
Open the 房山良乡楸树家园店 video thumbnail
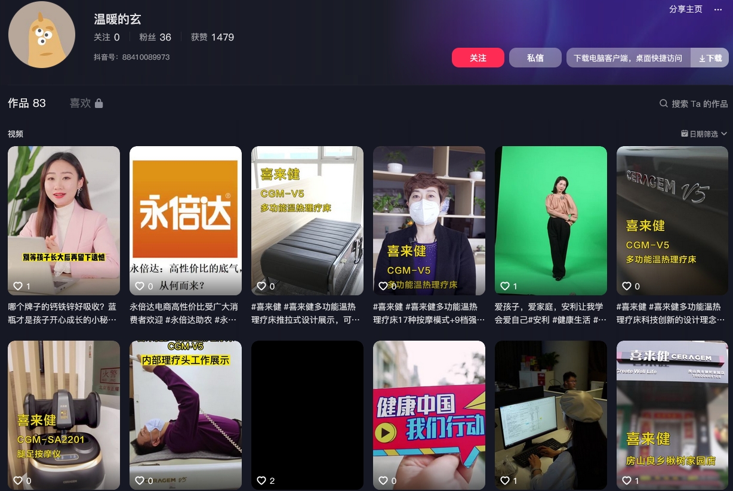673,415
